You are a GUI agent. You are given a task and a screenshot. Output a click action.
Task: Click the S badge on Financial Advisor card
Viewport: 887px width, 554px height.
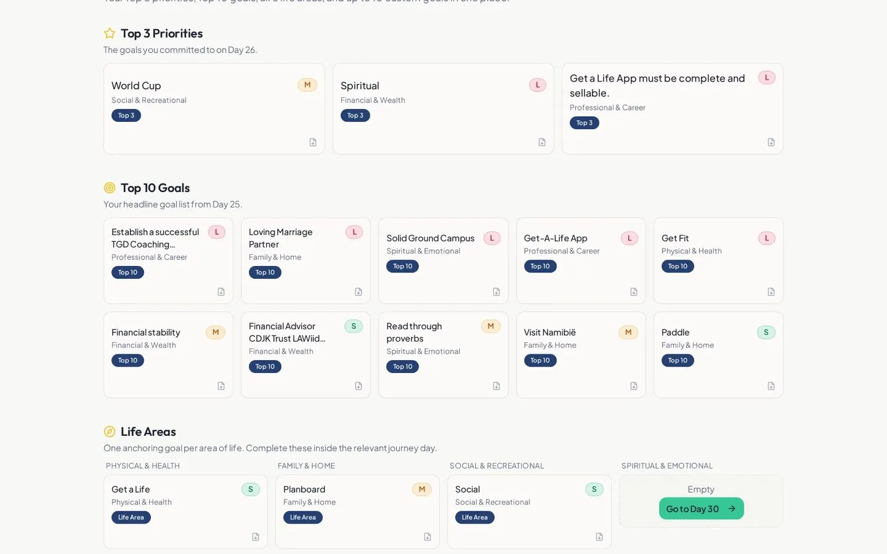click(354, 326)
